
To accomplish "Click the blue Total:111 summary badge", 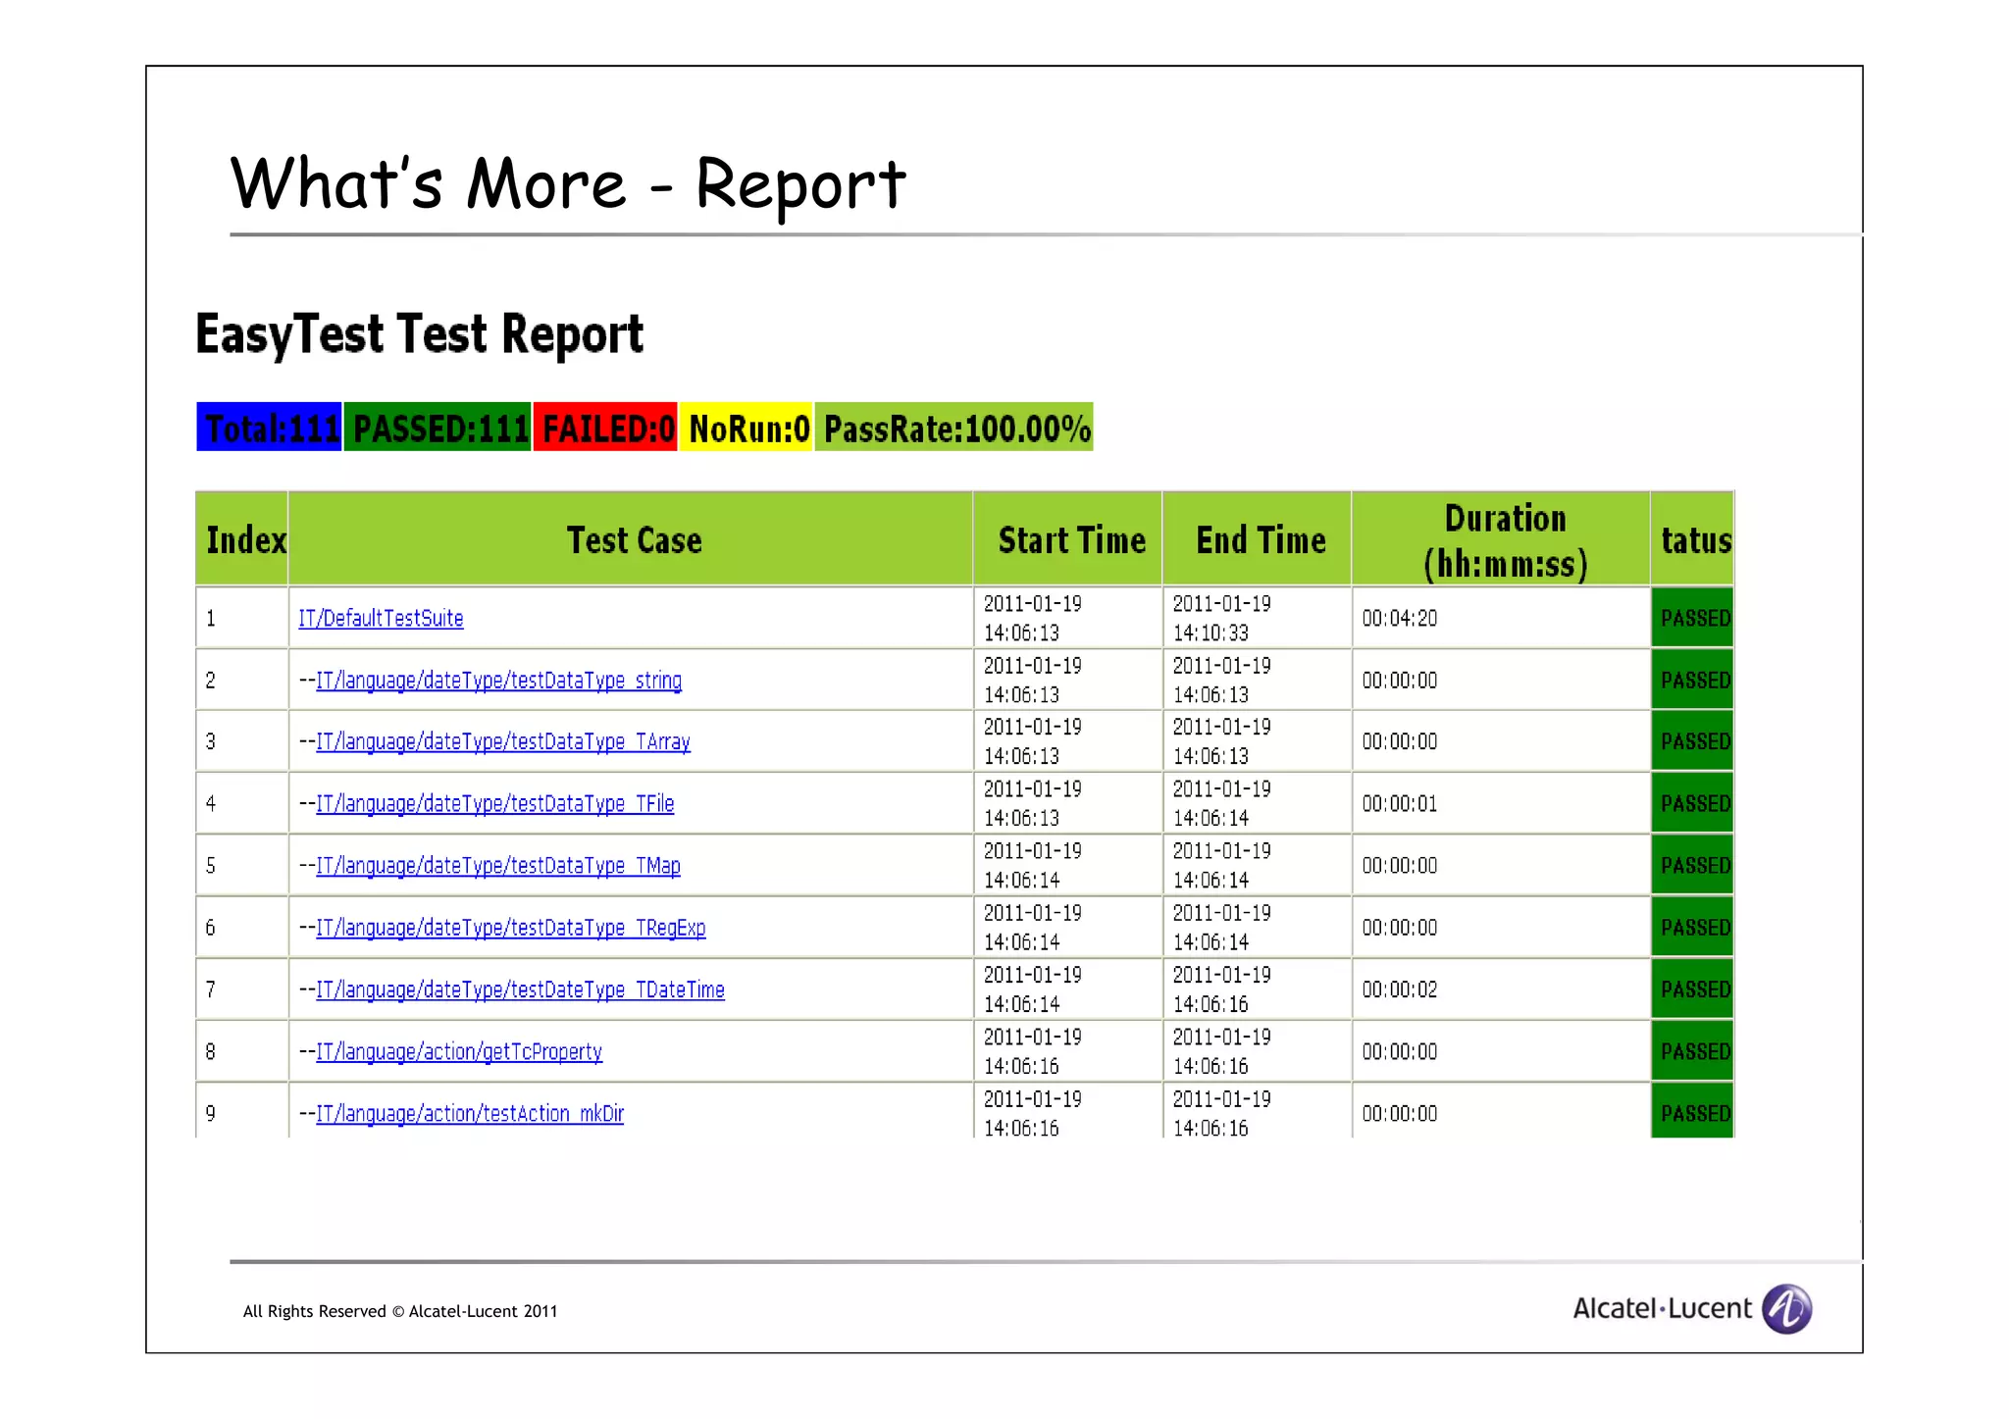I will pos(269,427).
